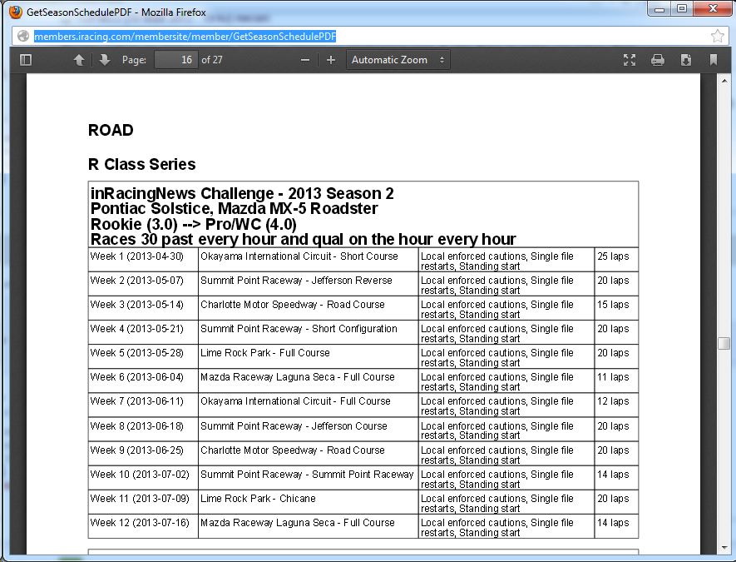Zoom out with the minus button

(x=305, y=60)
